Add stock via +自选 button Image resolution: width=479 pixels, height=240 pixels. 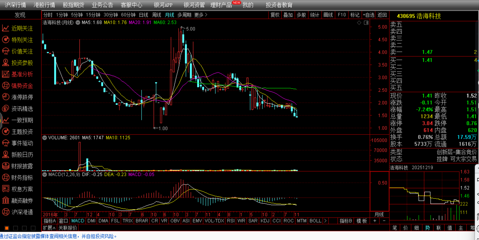[x=368, y=15]
